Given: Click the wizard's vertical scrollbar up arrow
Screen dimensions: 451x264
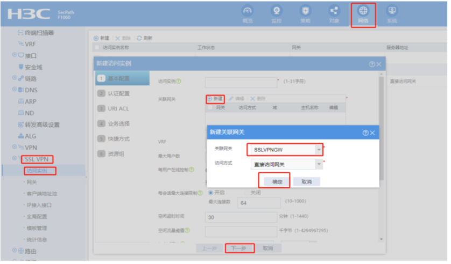Looking at the screenshot, I should pyautogui.click(x=382, y=74).
